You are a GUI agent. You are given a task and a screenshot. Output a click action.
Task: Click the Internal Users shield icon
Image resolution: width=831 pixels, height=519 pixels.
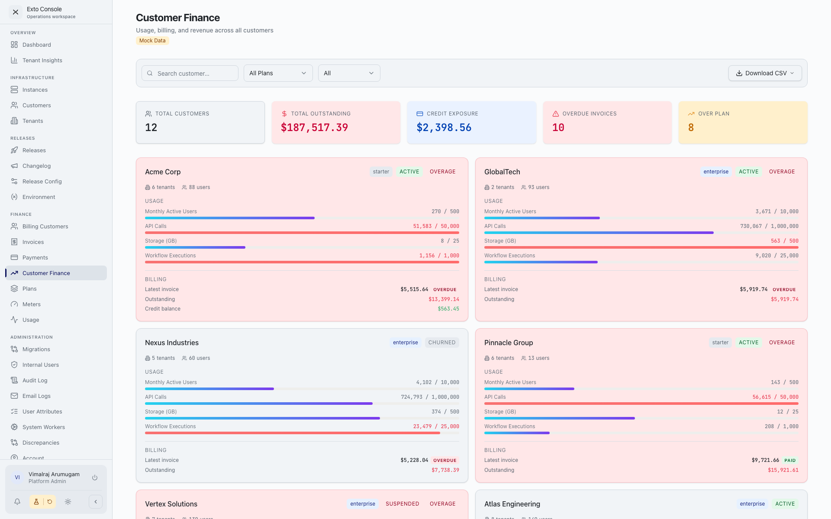tap(14, 365)
